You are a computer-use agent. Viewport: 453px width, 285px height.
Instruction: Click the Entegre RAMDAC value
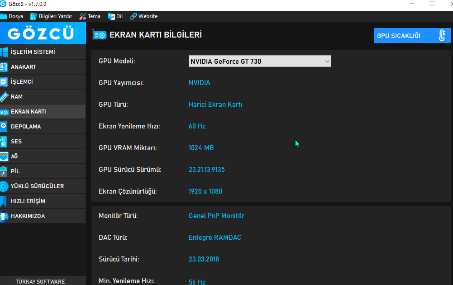[215, 237]
